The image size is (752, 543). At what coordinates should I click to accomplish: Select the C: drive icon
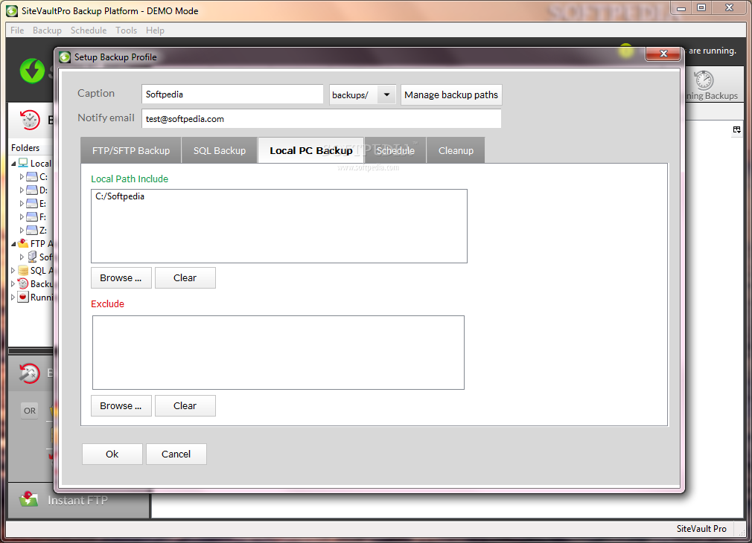tap(32, 177)
